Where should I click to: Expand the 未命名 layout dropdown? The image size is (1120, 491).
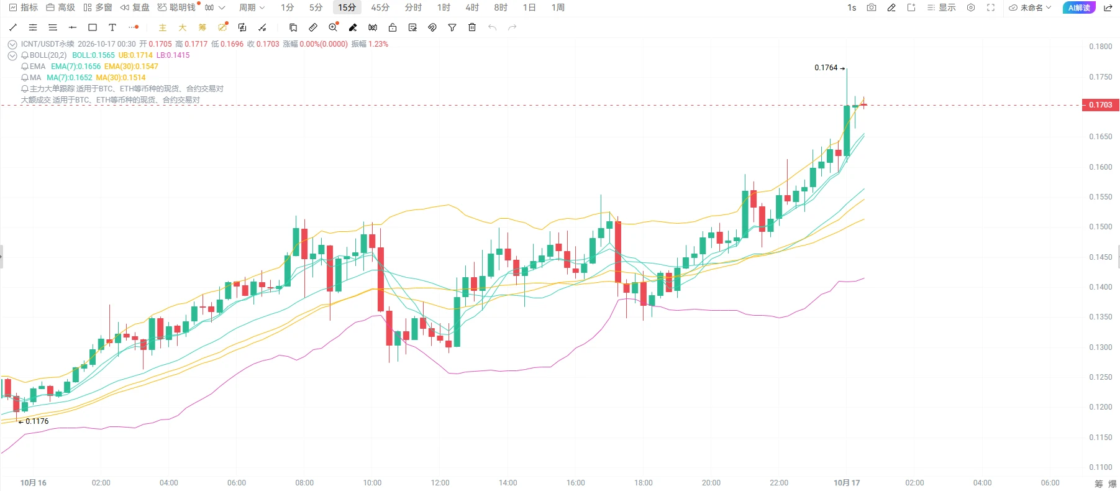tap(1030, 7)
